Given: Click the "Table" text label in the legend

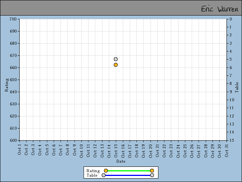Looking at the screenshot, I should click(92, 175).
